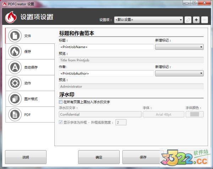Open the 图片格式 stacked pages icon

pos(15,99)
